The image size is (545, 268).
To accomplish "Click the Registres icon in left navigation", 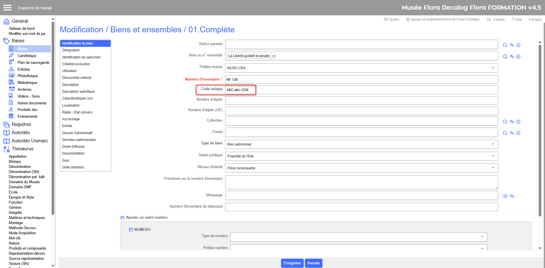I will click(x=6, y=124).
